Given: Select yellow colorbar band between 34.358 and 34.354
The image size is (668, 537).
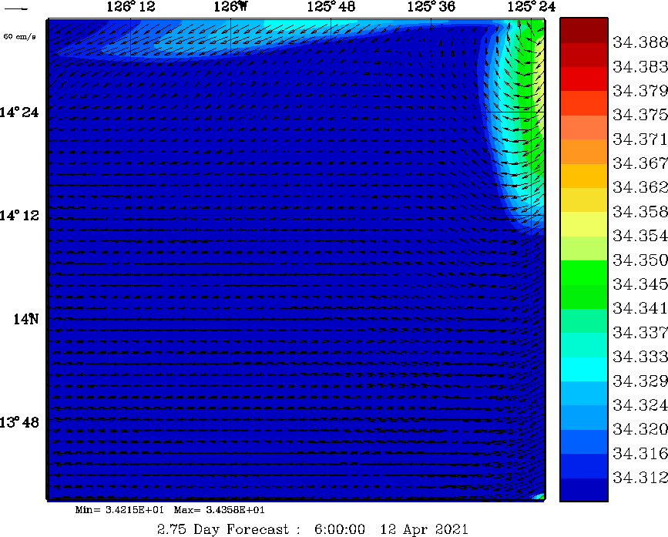Looking at the screenshot, I should pos(584,223).
